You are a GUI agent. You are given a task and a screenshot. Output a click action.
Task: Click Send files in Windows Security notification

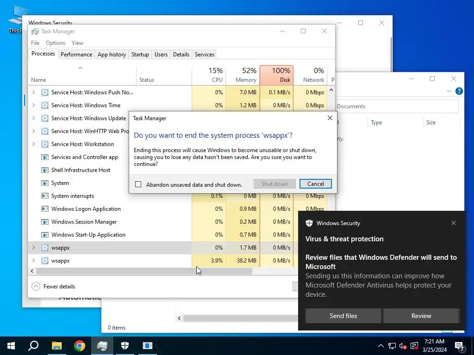(x=343, y=316)
